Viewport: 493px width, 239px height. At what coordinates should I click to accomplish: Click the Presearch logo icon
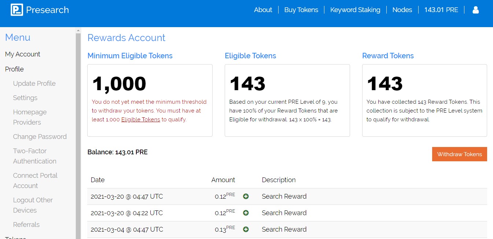tap(17, 10)
